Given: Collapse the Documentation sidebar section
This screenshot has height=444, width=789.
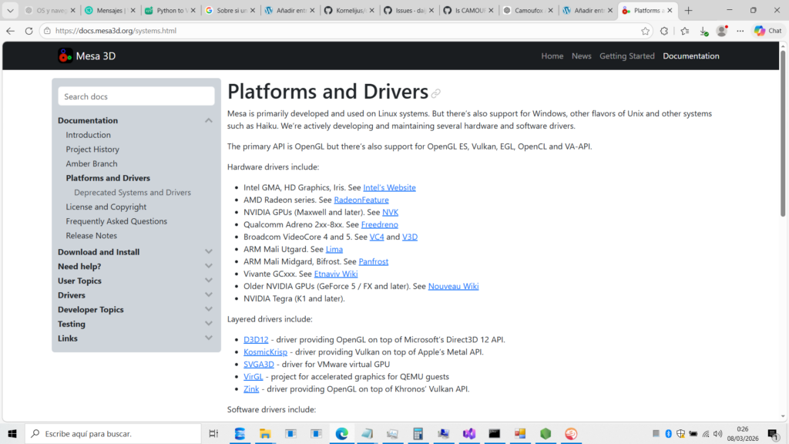Looking at the screenshot, I should (x=208, y=121).
